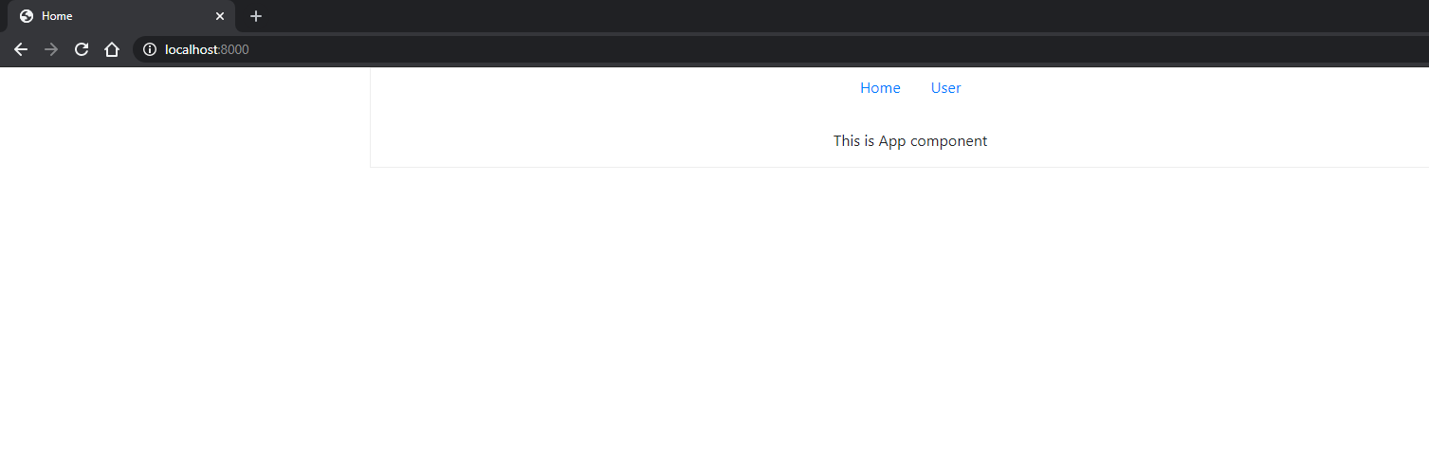
Task: Click the globe favicon on the Home tab
Action: (x=27, y=16)
